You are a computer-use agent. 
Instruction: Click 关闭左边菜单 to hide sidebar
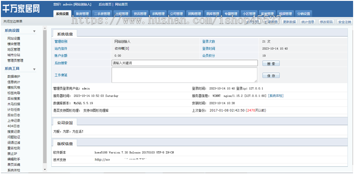pyautogui.click(x=13, y=22)
